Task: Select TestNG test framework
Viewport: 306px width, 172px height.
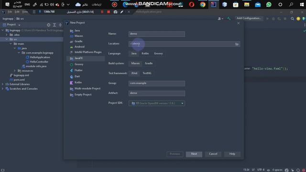Action: [147, 73]
